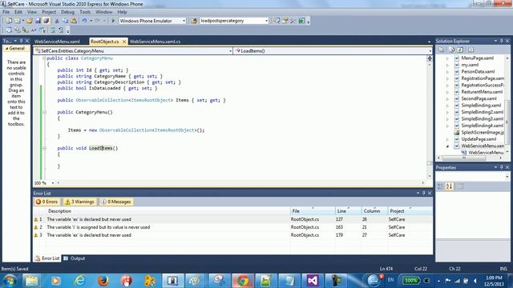Collapse the CategoryMenu class outline region
513x288 pixels.
tap(44, 58)
